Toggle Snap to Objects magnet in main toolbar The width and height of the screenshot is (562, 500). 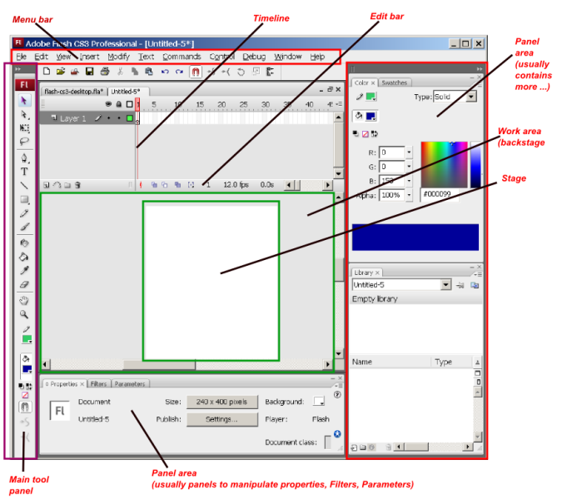pyautogui.click(x=196, y=72)
